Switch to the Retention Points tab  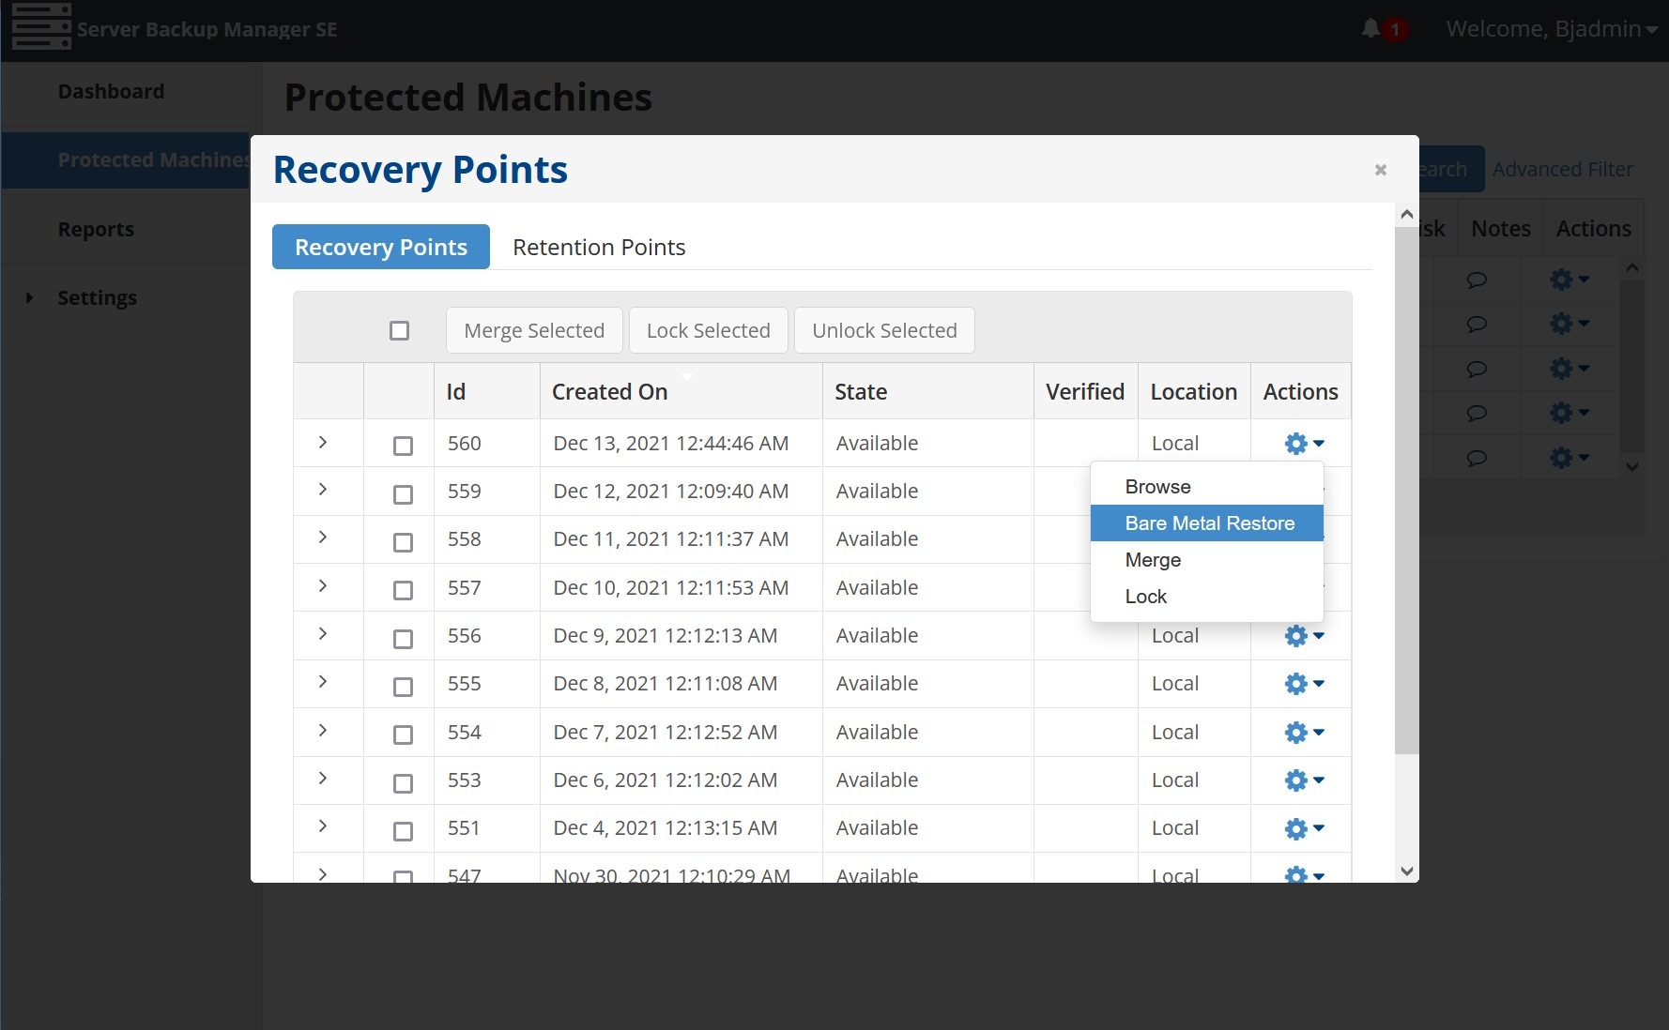pyautogui.click(x=598, y=247)
